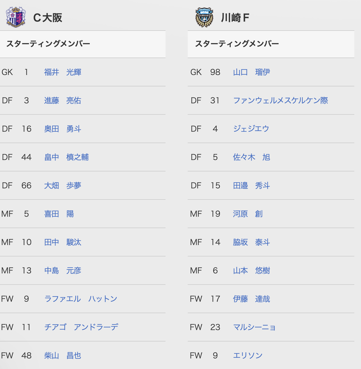Open goalkeeper 山口 瑠伊 profile
361x369 pixels.
pyautogui.click(x=252, y=72)
